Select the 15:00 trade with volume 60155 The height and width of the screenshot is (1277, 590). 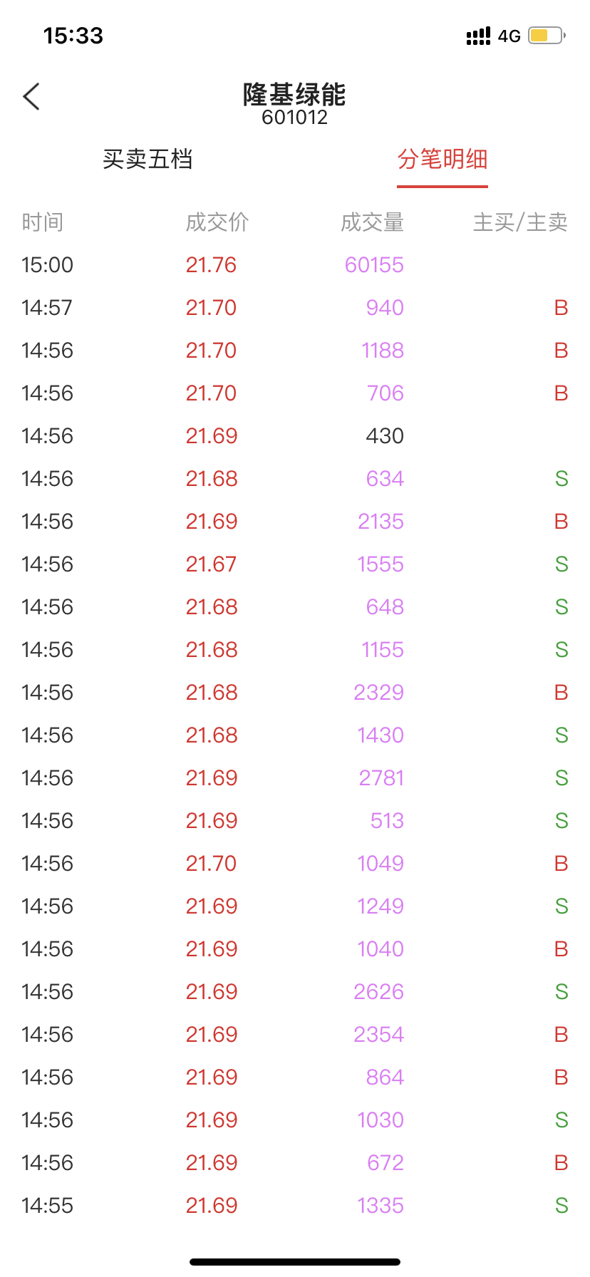click(294, 265)
